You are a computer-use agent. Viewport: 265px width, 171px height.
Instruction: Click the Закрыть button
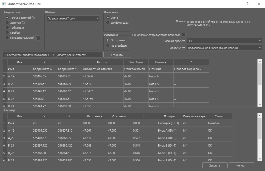215,165
